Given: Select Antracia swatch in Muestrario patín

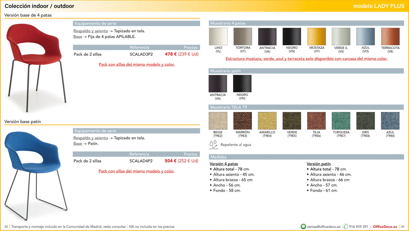Looking at the screenshot, I should (218, 84).
